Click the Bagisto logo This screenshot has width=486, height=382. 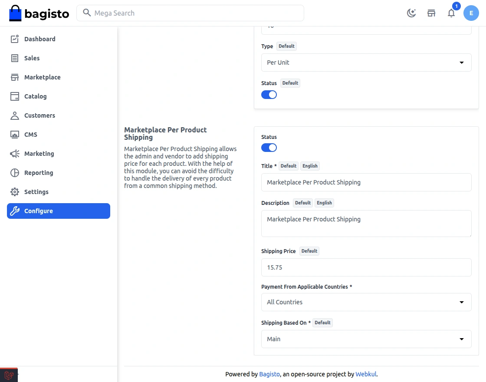pos(39,13)
